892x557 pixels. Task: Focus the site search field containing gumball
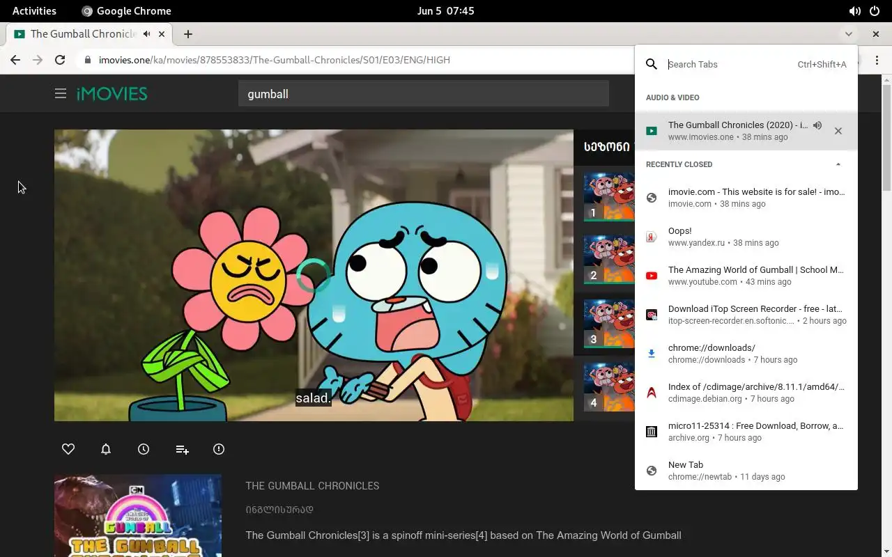[424, 94]
